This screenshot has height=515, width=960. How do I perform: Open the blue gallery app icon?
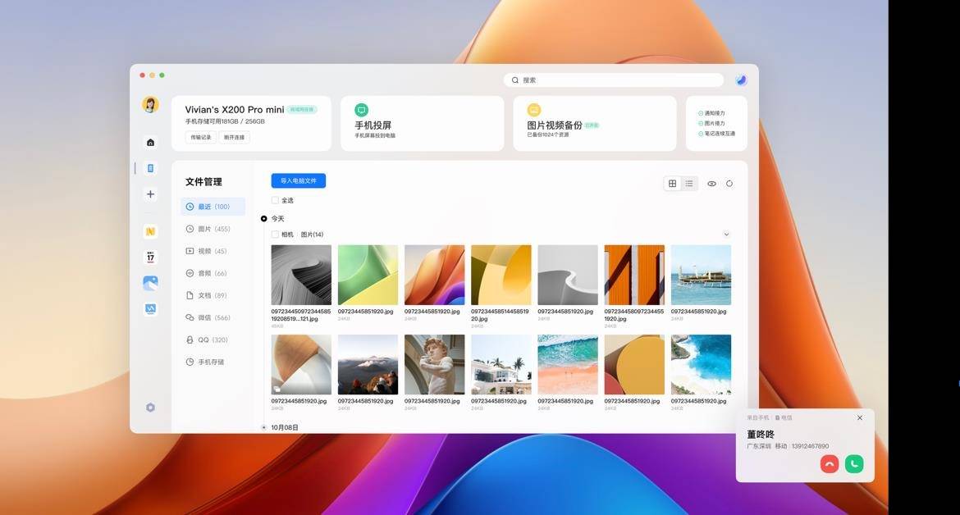tap(150, 283)
